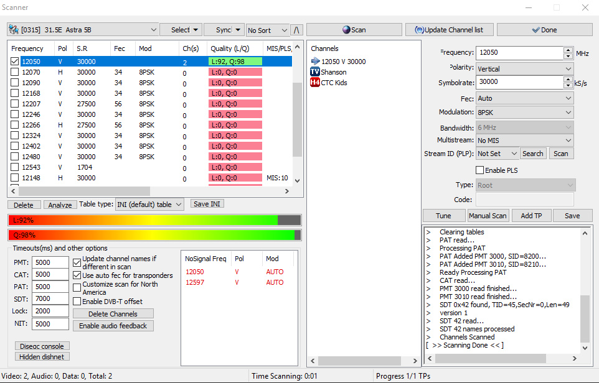Screen dimensions: 599x383
Task: Open the Modulation 8PSK dropdown
Action: point(524,113)
